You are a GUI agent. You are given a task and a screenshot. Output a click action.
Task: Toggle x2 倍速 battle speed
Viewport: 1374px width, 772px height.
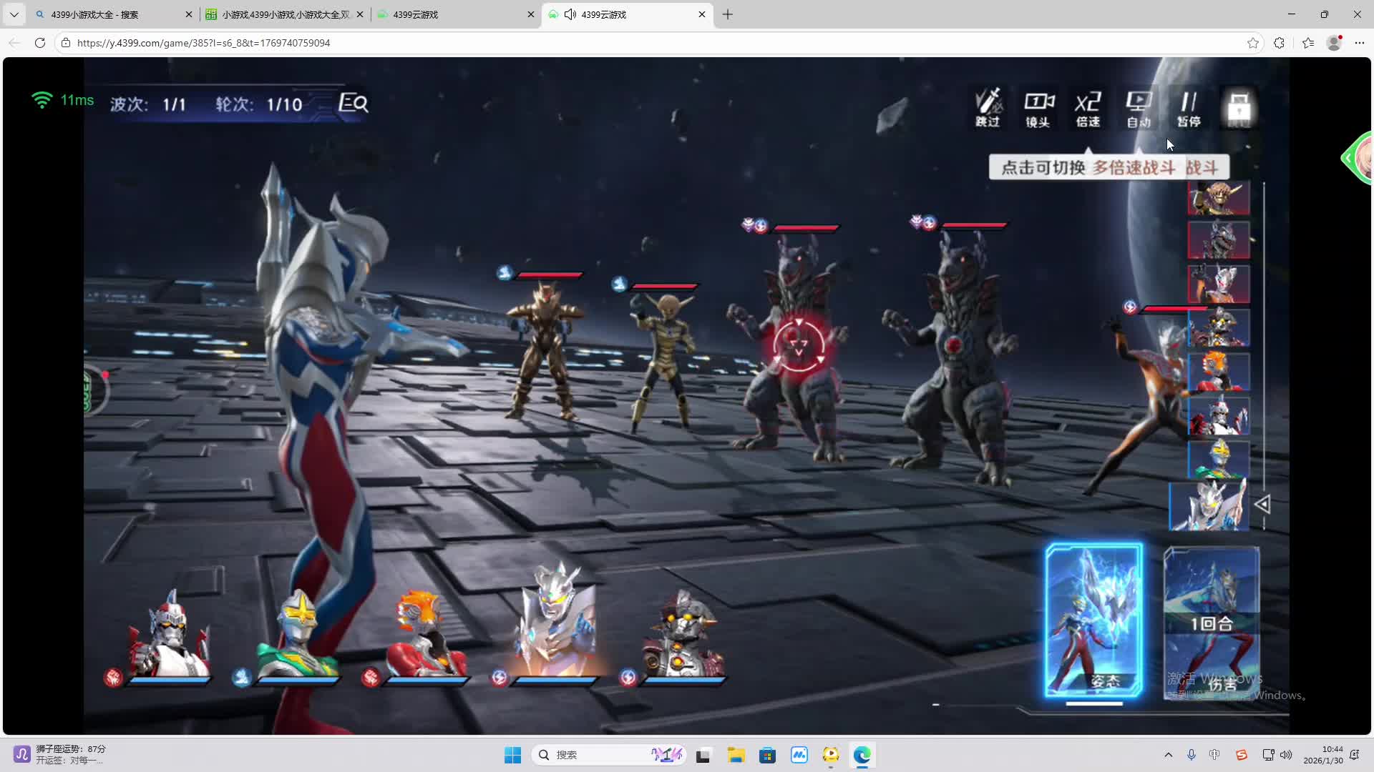tap(1088, 108)
